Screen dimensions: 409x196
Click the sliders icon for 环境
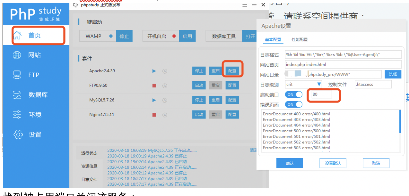[17, 115]
